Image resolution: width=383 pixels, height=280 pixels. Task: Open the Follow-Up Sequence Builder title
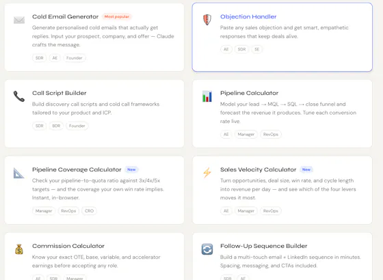point(263,246)
